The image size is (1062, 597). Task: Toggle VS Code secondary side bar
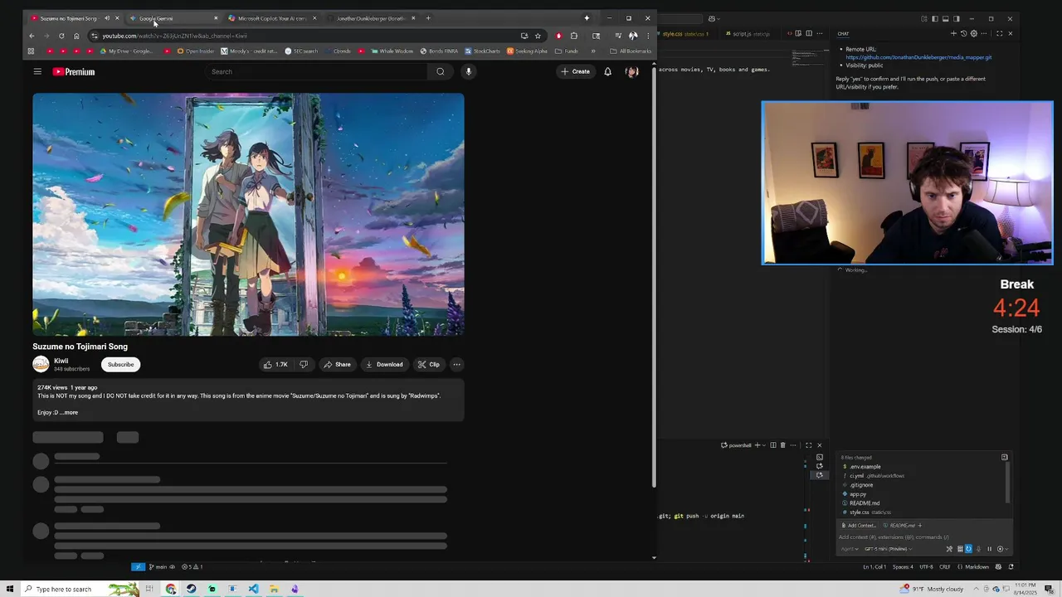(x=956, y=18)
